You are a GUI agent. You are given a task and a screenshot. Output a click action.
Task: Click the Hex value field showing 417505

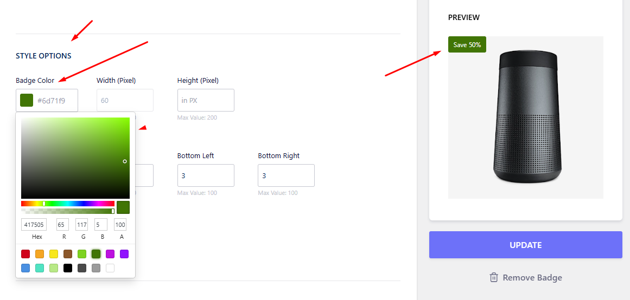pyautogui.click(x=34, y=224)
